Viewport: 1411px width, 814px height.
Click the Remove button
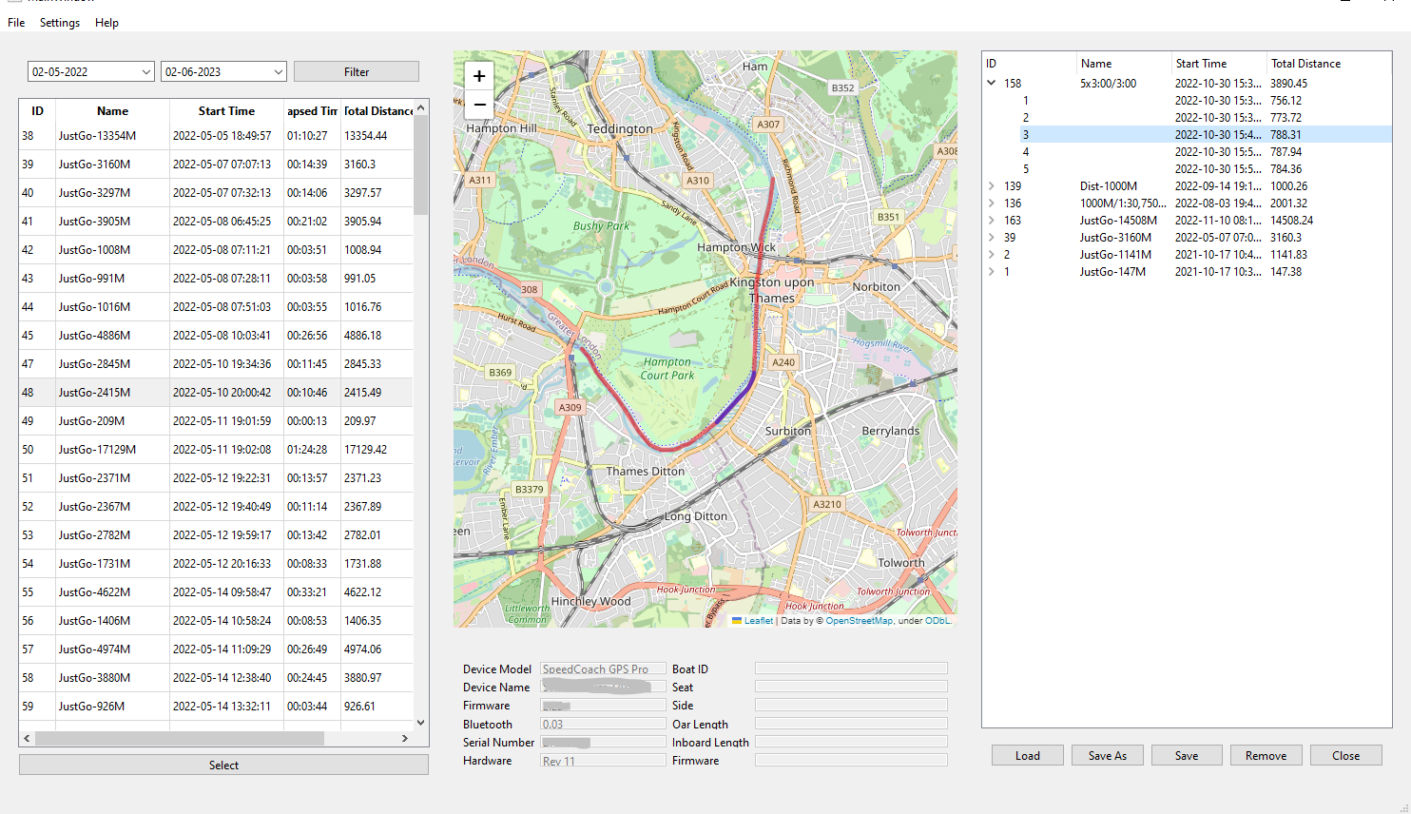(1266, 755)
